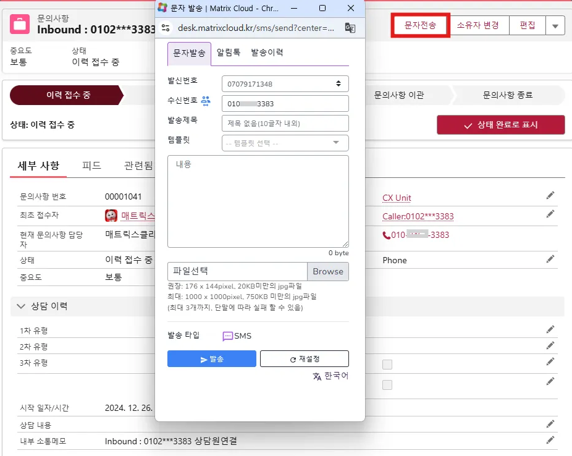Collapse the 상담 이력 section
The image size is (572, 456).
tap(21, 306)
